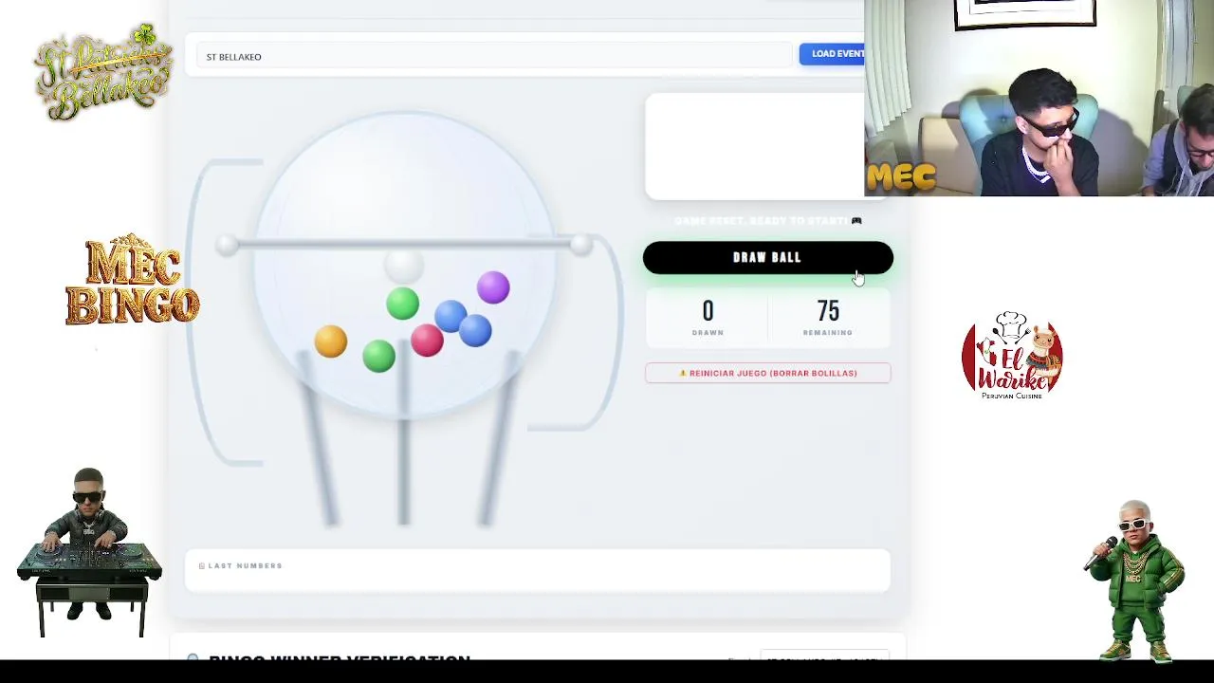Screen dimensions: 1214x683
Task: Click the orange ball in the bingo globe
Action: 330,341
